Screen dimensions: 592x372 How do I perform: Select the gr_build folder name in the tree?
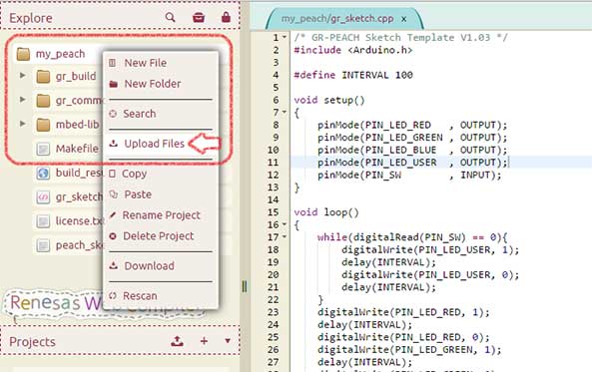coord(76,76)
